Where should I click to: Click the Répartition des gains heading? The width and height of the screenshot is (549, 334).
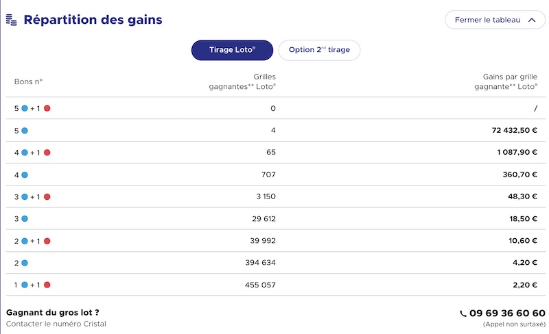point(93,20)
